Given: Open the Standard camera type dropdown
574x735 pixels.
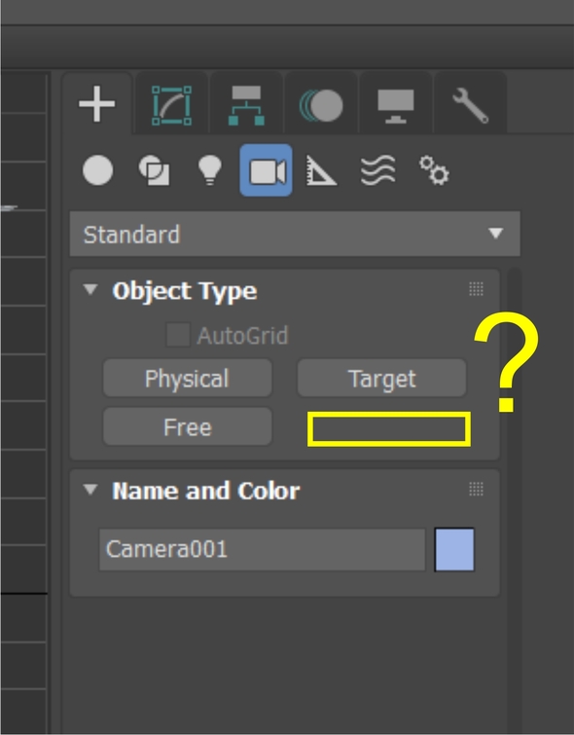Looking at the screenshot, I should [295, 234].
